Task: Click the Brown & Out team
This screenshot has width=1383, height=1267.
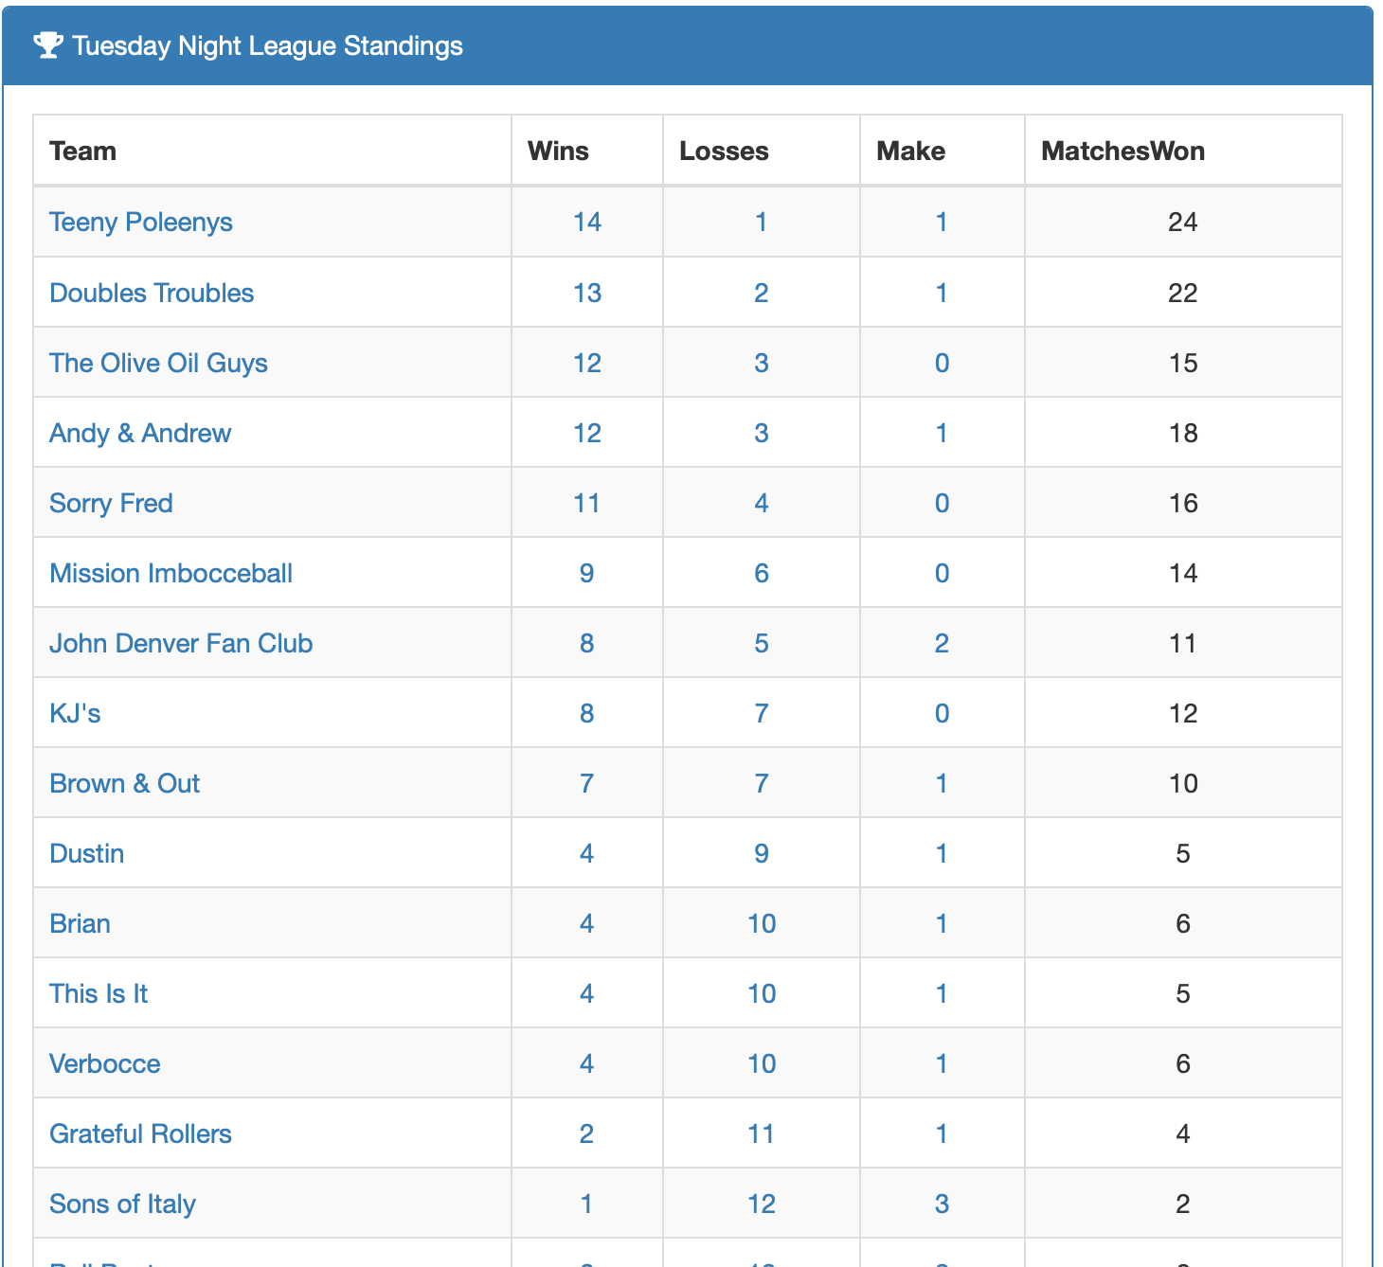Action: [124, 783]
